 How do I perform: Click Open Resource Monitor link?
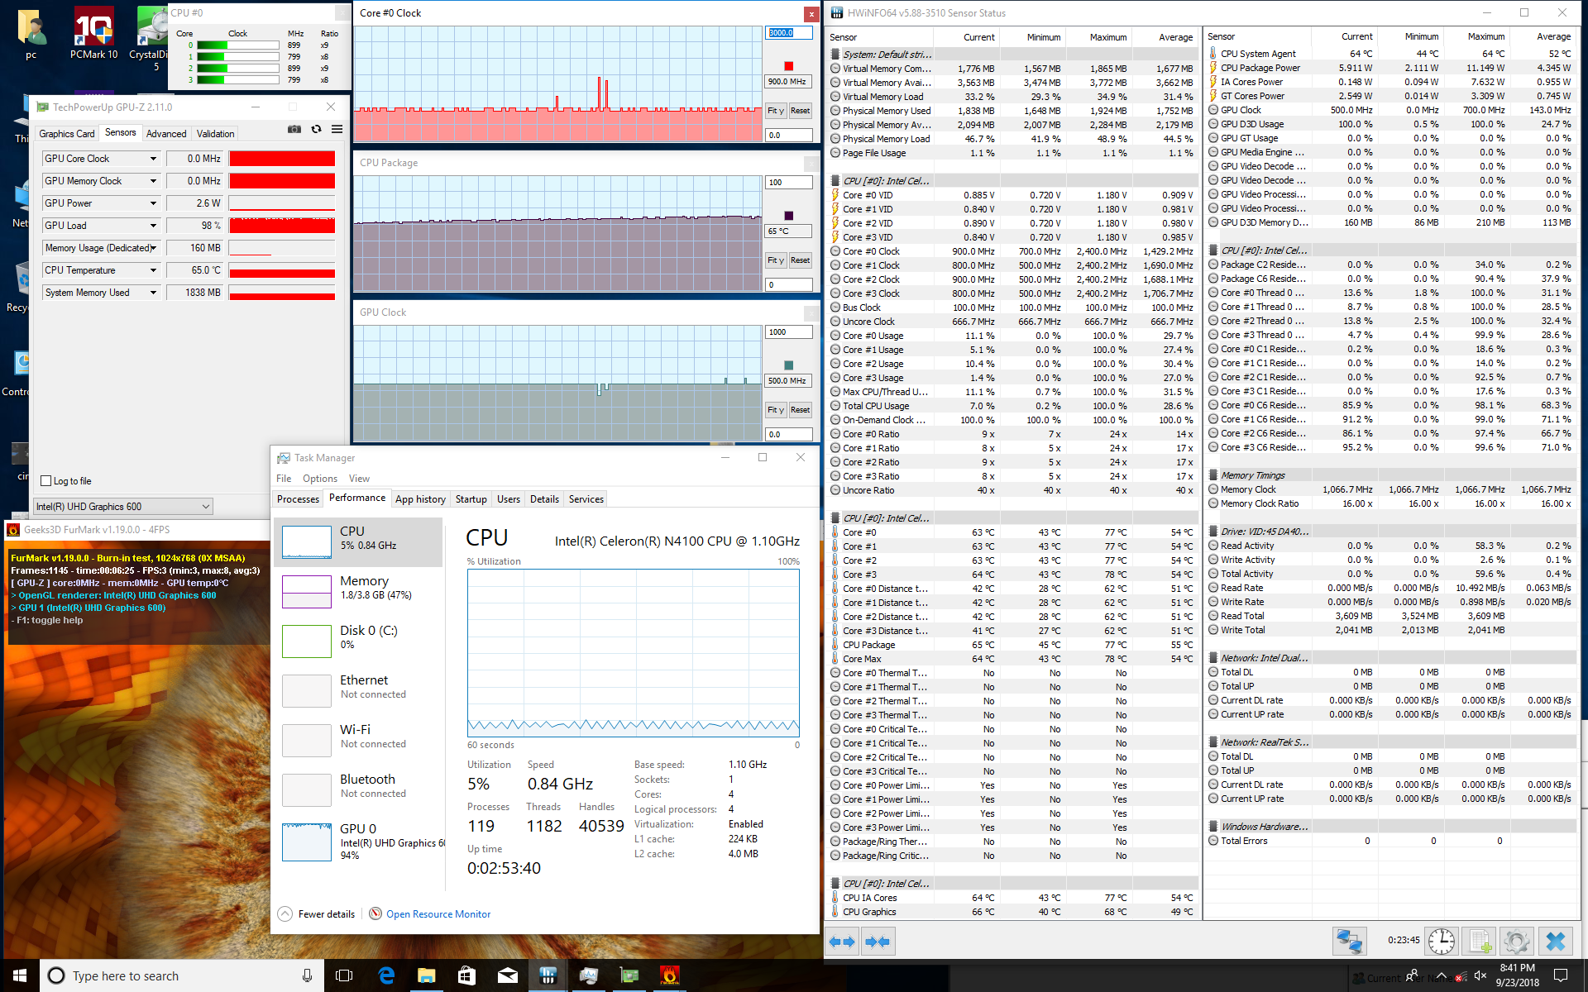438,914
